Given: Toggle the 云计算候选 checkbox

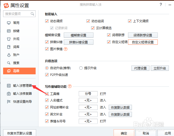Looking at the screenshot, I should click(93, 28).
